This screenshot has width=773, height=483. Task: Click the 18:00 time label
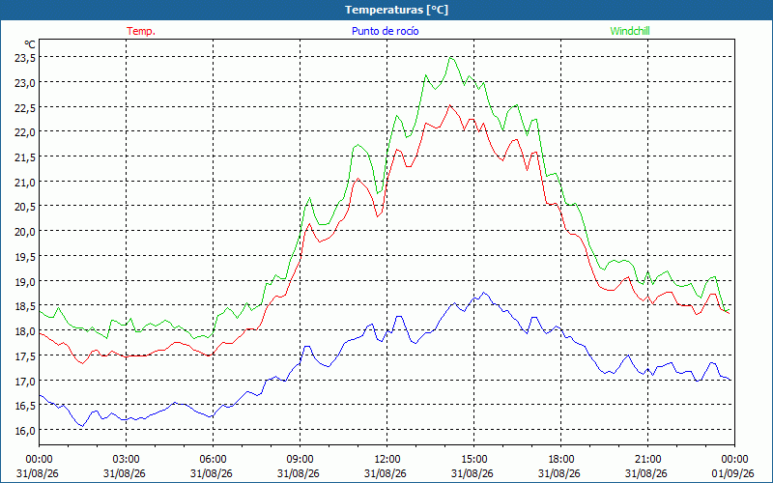tap(561, 460)
